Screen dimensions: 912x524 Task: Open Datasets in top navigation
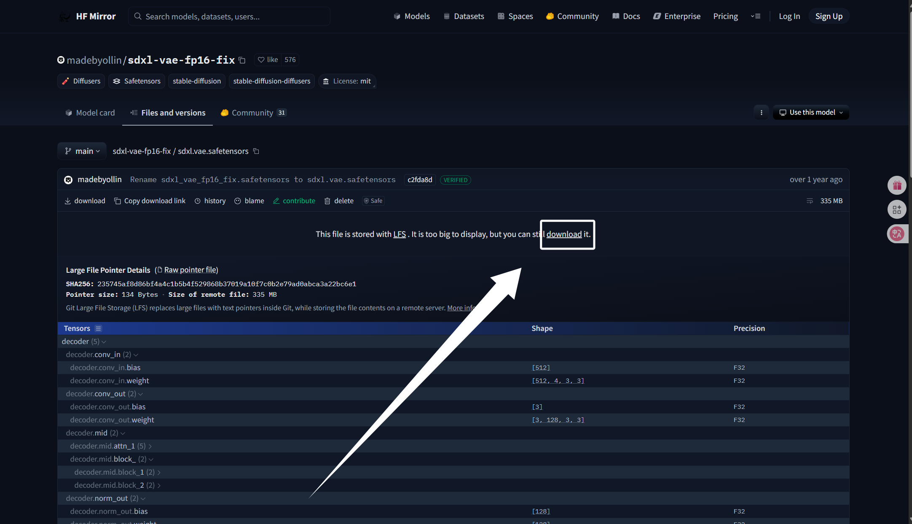pyautogui.click(x=464, y=16)
